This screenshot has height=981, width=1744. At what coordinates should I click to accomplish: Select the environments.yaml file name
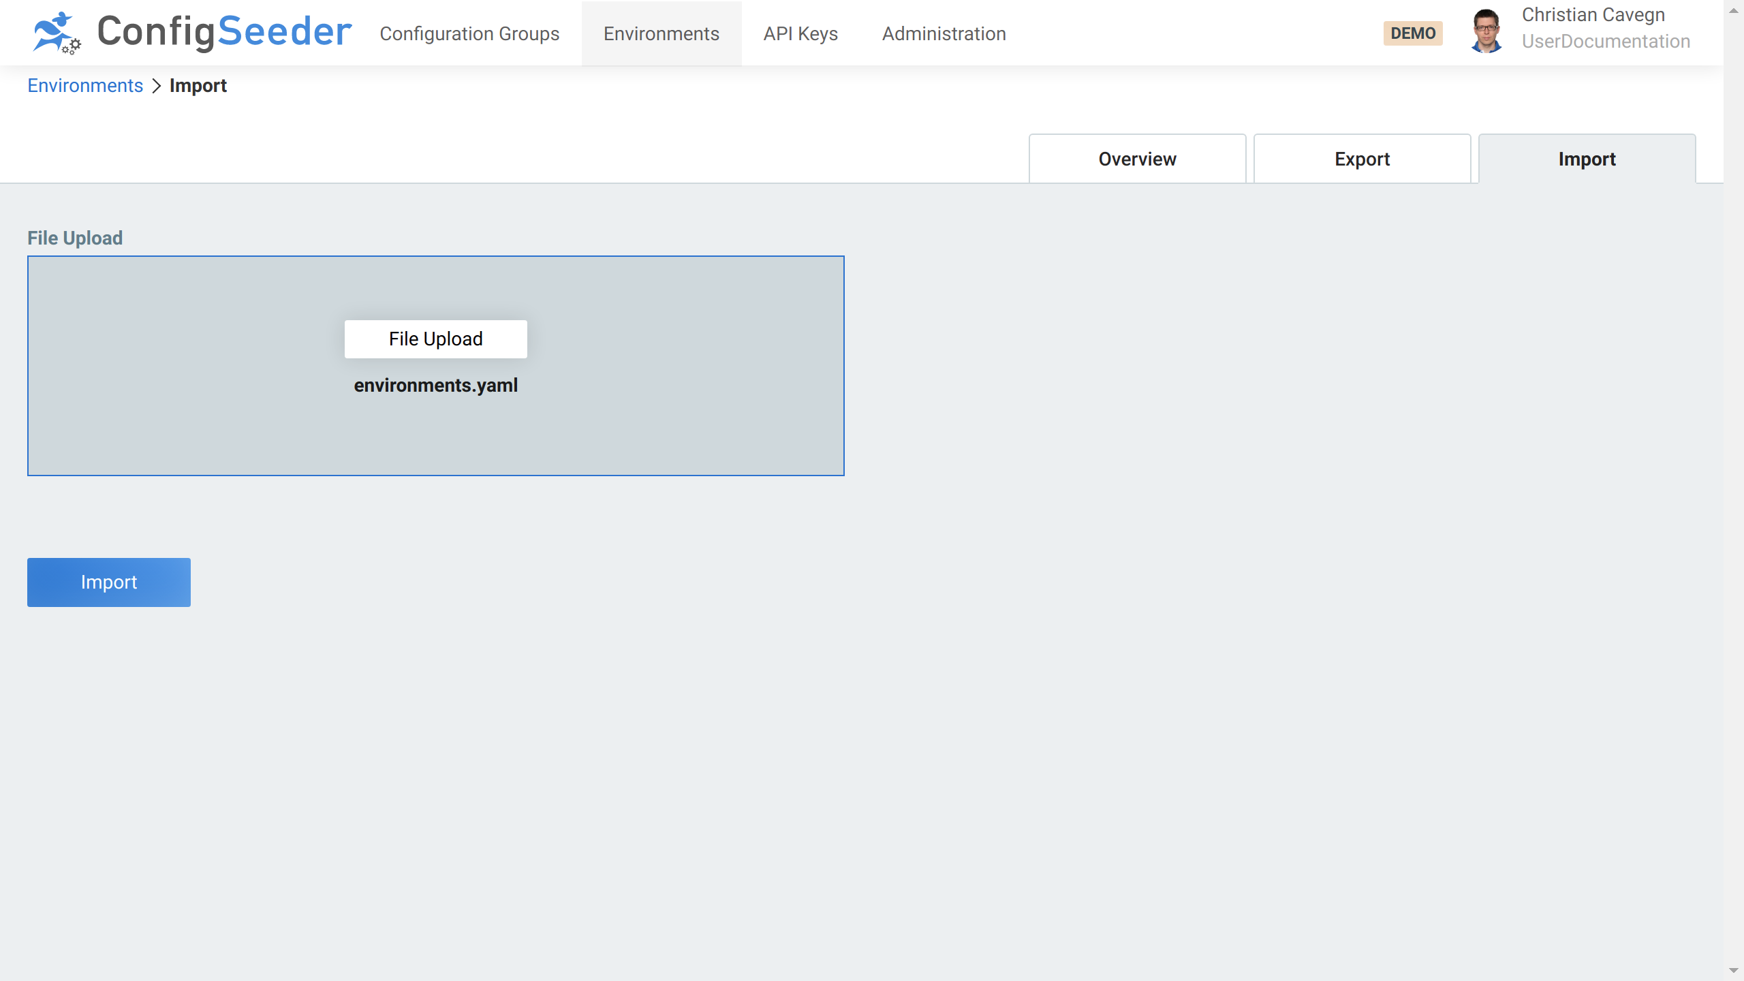435,385
